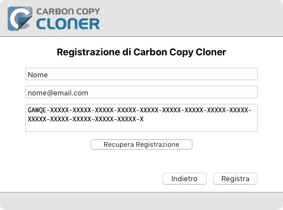Place cursor on second line of license code
Viewport: 283px width, 210px height.
[x=85, y=119]
